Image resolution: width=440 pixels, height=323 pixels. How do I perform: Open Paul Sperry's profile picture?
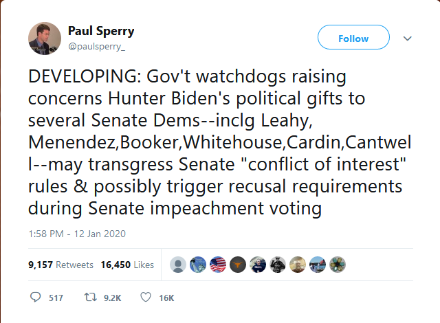point(45,38)
